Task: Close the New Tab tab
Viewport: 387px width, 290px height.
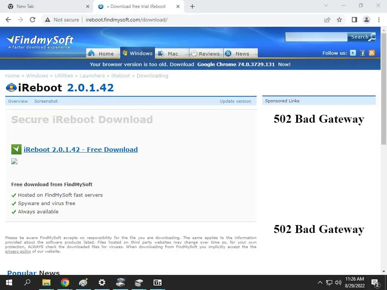Action: tap(88, 6)
